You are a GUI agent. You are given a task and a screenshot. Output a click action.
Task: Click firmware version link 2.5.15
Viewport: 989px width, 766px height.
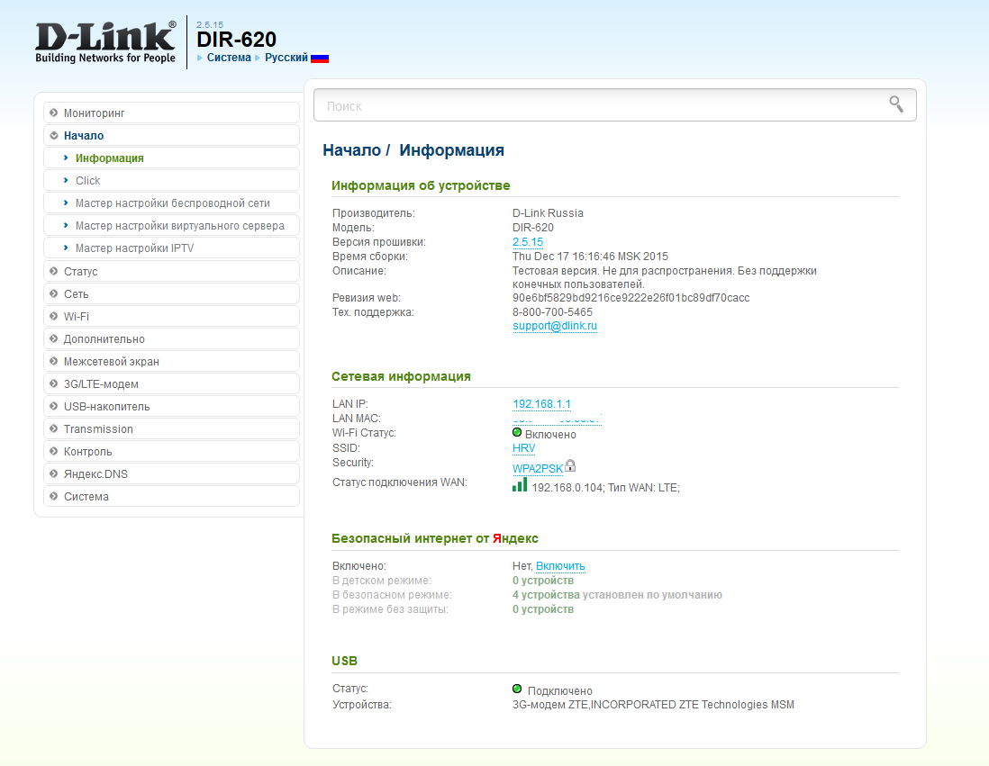pyautogui.click(x=527, y=242)
